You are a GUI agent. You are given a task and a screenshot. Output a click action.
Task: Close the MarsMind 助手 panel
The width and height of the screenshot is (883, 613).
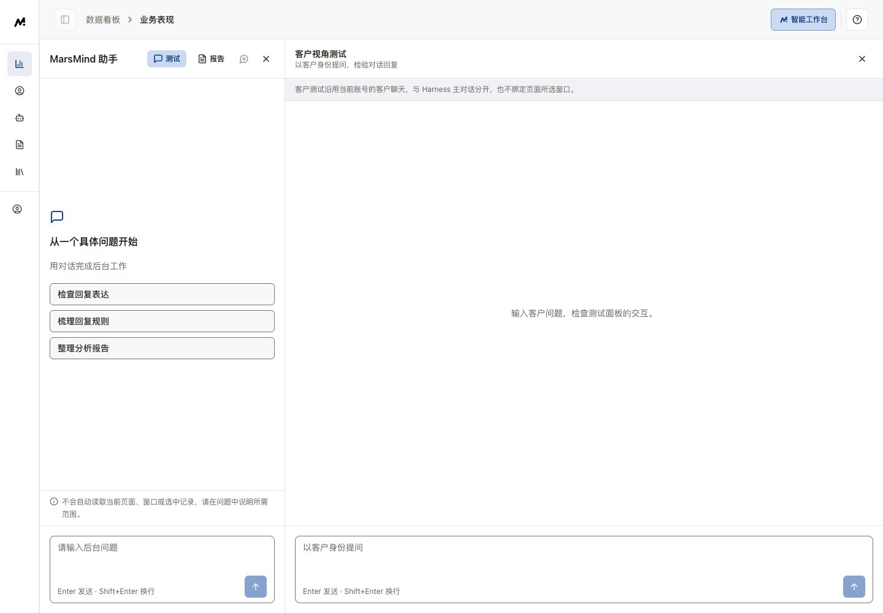(266, 59)
